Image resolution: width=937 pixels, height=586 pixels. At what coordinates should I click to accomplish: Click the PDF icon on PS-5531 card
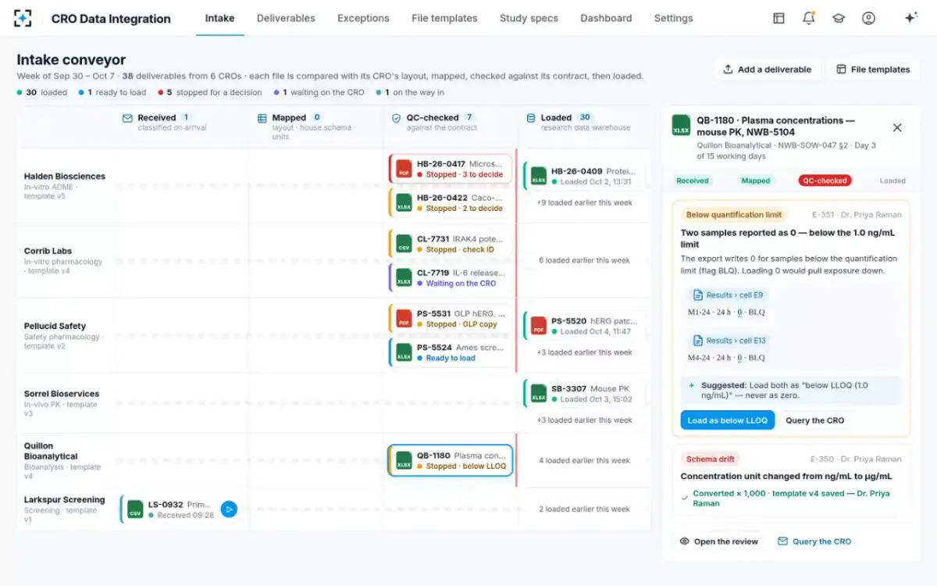(x=404, y=319)
